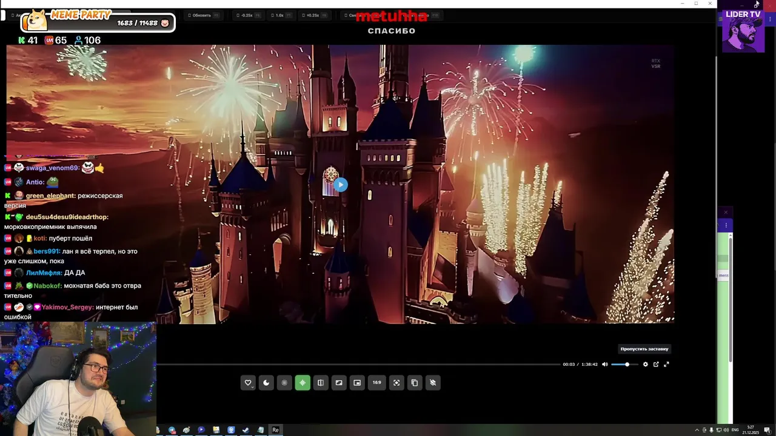This screenshot has width=776, height=436.
Task: Click username 'Nabokof' in chat
Action: 47,285
